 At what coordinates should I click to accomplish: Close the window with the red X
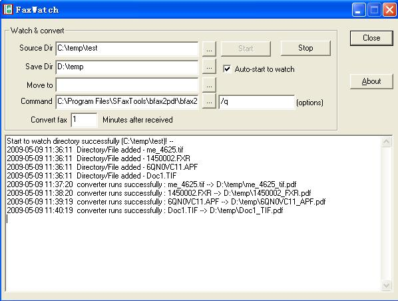pyautogui.click(x=389, y=10)
